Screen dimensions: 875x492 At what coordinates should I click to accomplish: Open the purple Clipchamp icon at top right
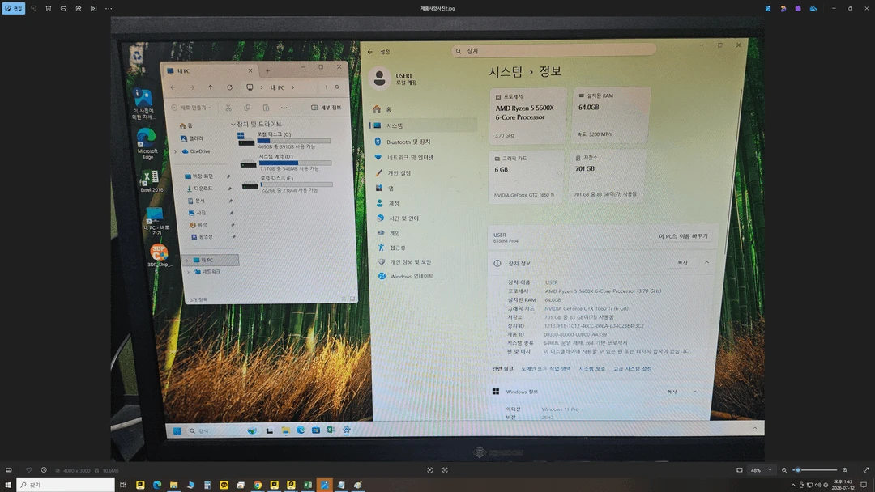(x=799, y=8)
